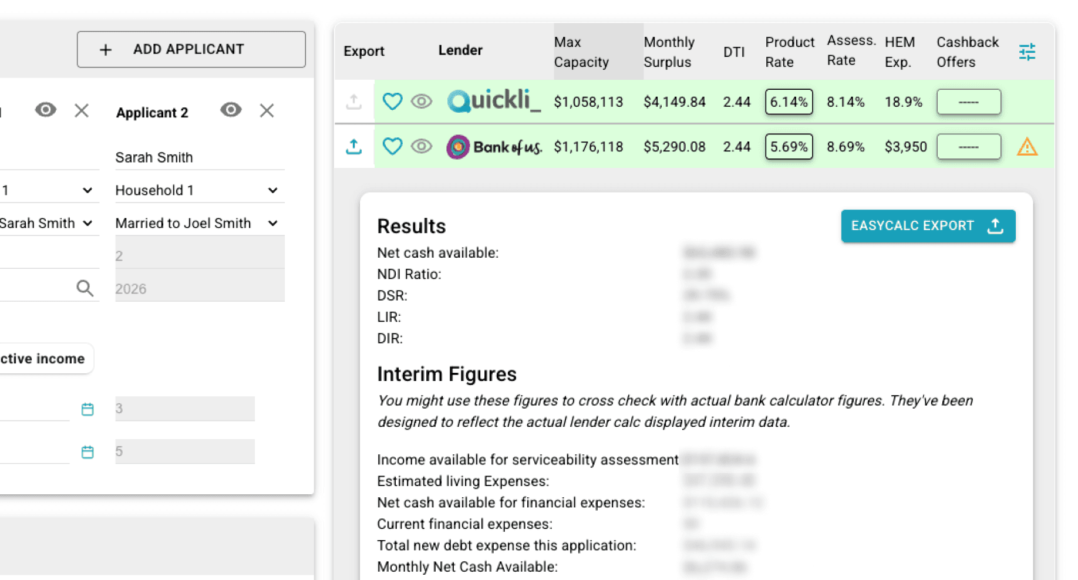Image resolution: width=1078 pixels, height=580 pixels.
Task: Sort results by the Max Capacity column
Action: [x=581, y=52]
